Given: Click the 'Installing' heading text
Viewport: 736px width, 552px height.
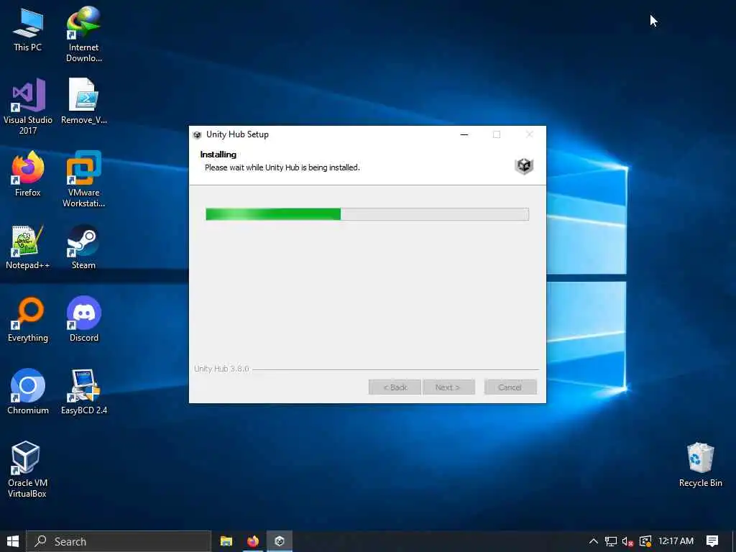Looking at the screenshot, I should pyautogui.click(x=218, y=155).
